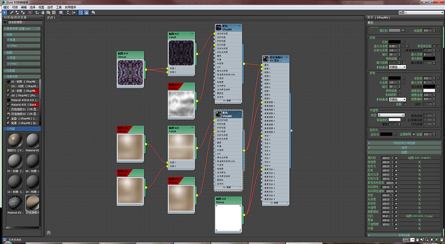Expand the 反射插值 rollout

[404, 235]
